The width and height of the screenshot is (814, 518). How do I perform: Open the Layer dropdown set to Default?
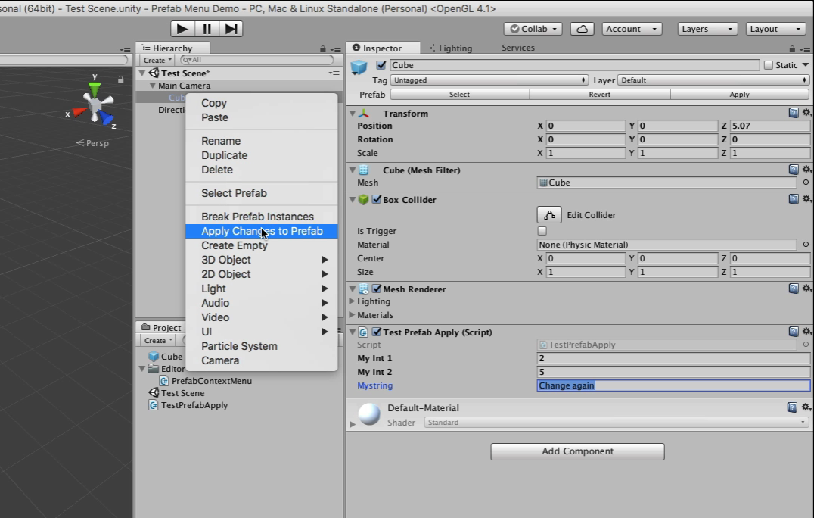point(713,80)
